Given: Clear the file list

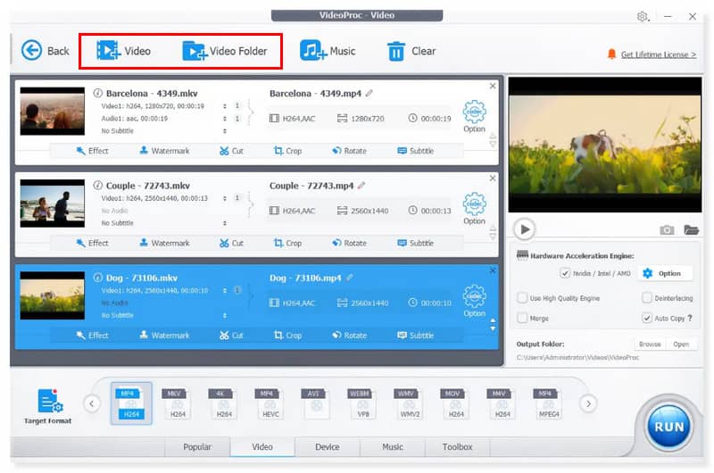Looking at the screenshot, I should tap(411, 51).
